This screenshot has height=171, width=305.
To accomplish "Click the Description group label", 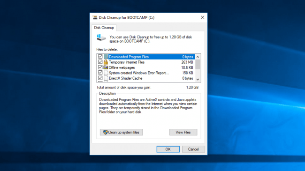I will [107, 94].
